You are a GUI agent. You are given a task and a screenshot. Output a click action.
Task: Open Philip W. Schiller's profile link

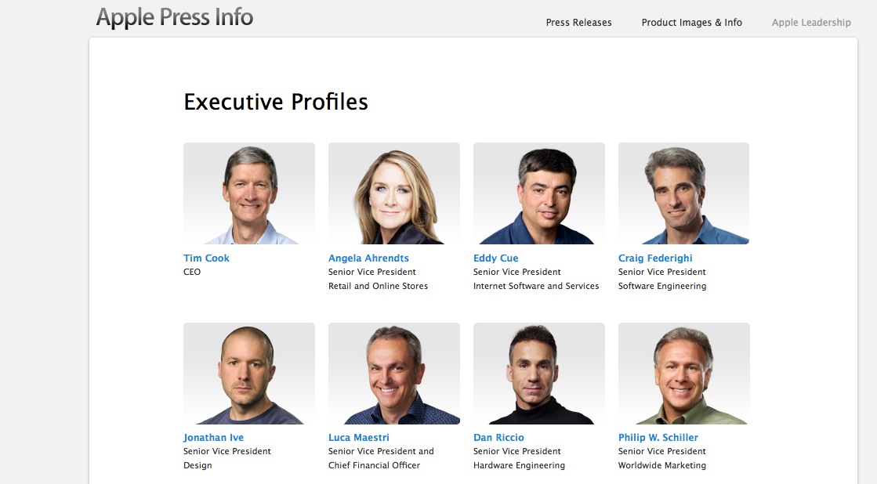click(658, 438)
